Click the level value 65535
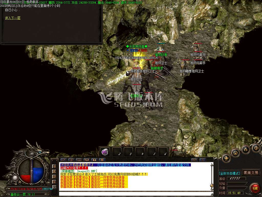 (x=235, y=179)
